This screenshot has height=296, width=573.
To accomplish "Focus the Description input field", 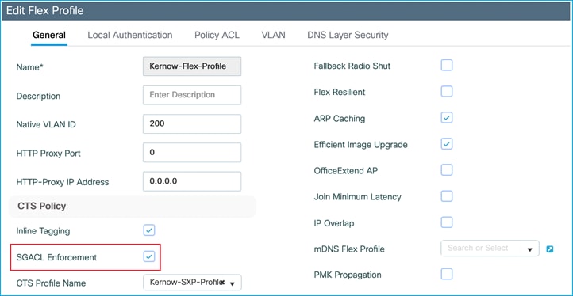I will pos(192,95).
